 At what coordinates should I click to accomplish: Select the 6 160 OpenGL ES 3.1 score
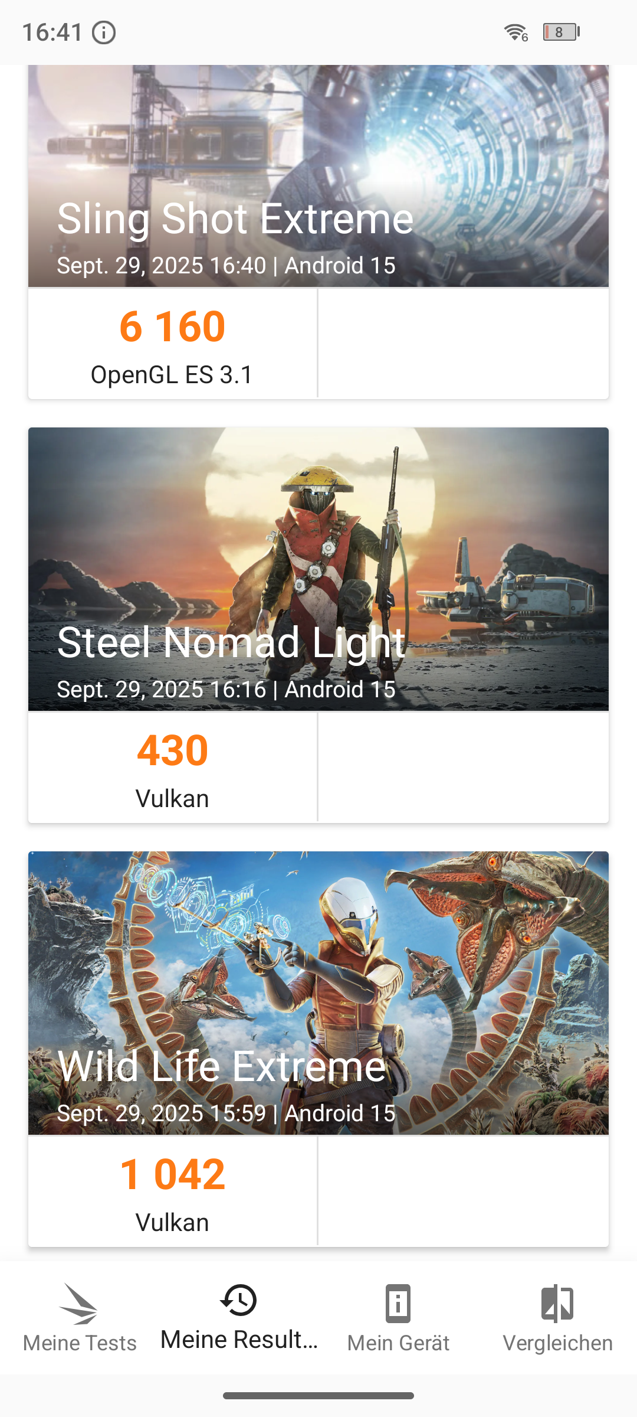172,344
